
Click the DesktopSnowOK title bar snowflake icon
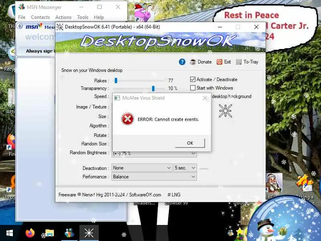(60, 27)
